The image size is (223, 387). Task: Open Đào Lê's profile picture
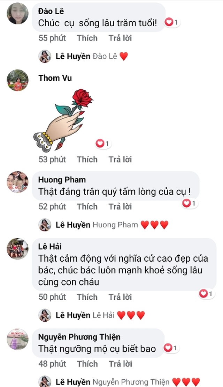pos(17,13)
